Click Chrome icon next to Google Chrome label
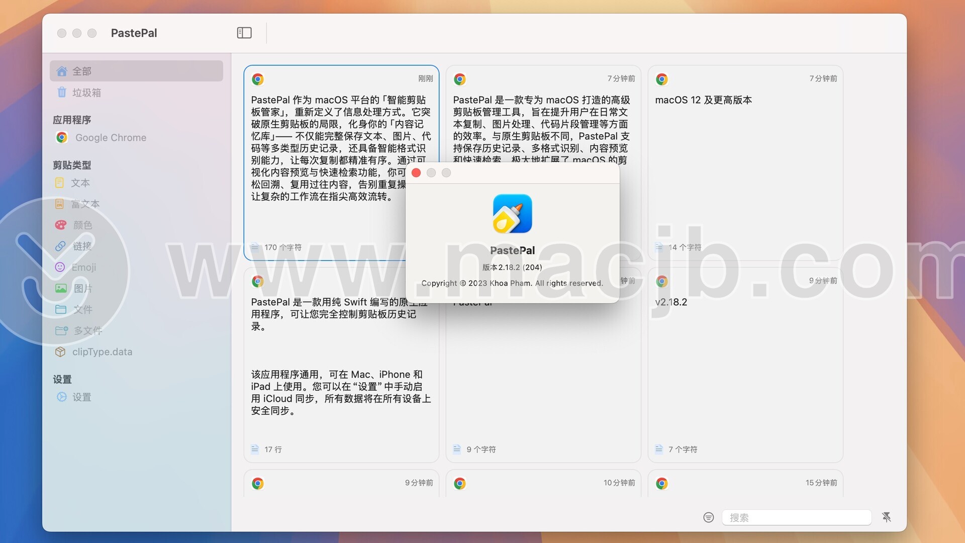Screen dimensions: 965x543 62,137
